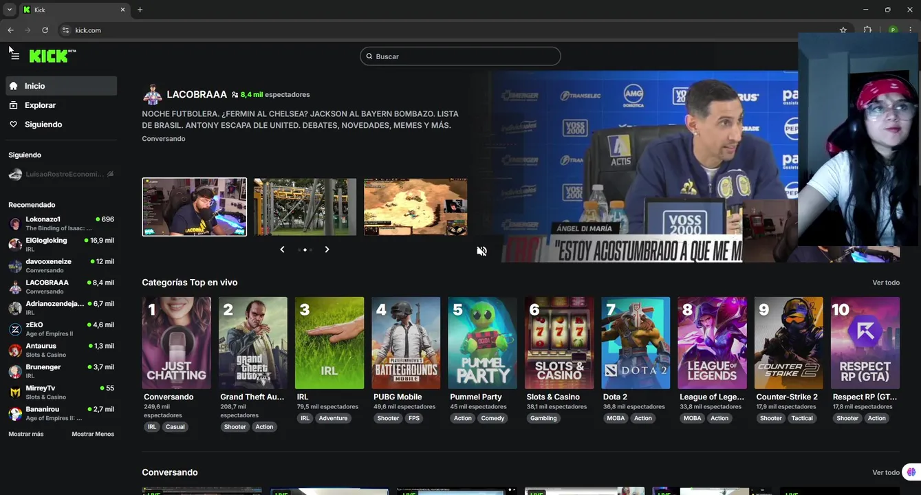
Task: Select the Age of Empires carousel thumbnail
Action: click(x=415, y=207)
